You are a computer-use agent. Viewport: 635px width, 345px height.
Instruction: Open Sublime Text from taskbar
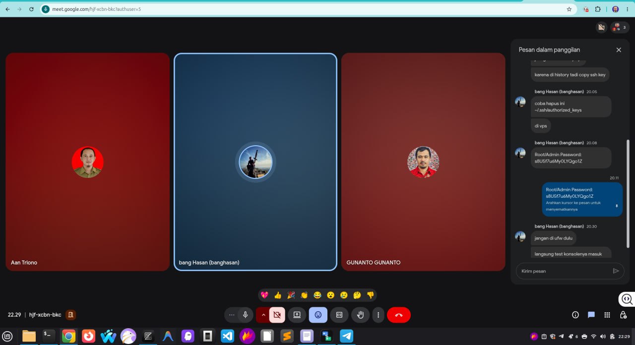[287, 336]
